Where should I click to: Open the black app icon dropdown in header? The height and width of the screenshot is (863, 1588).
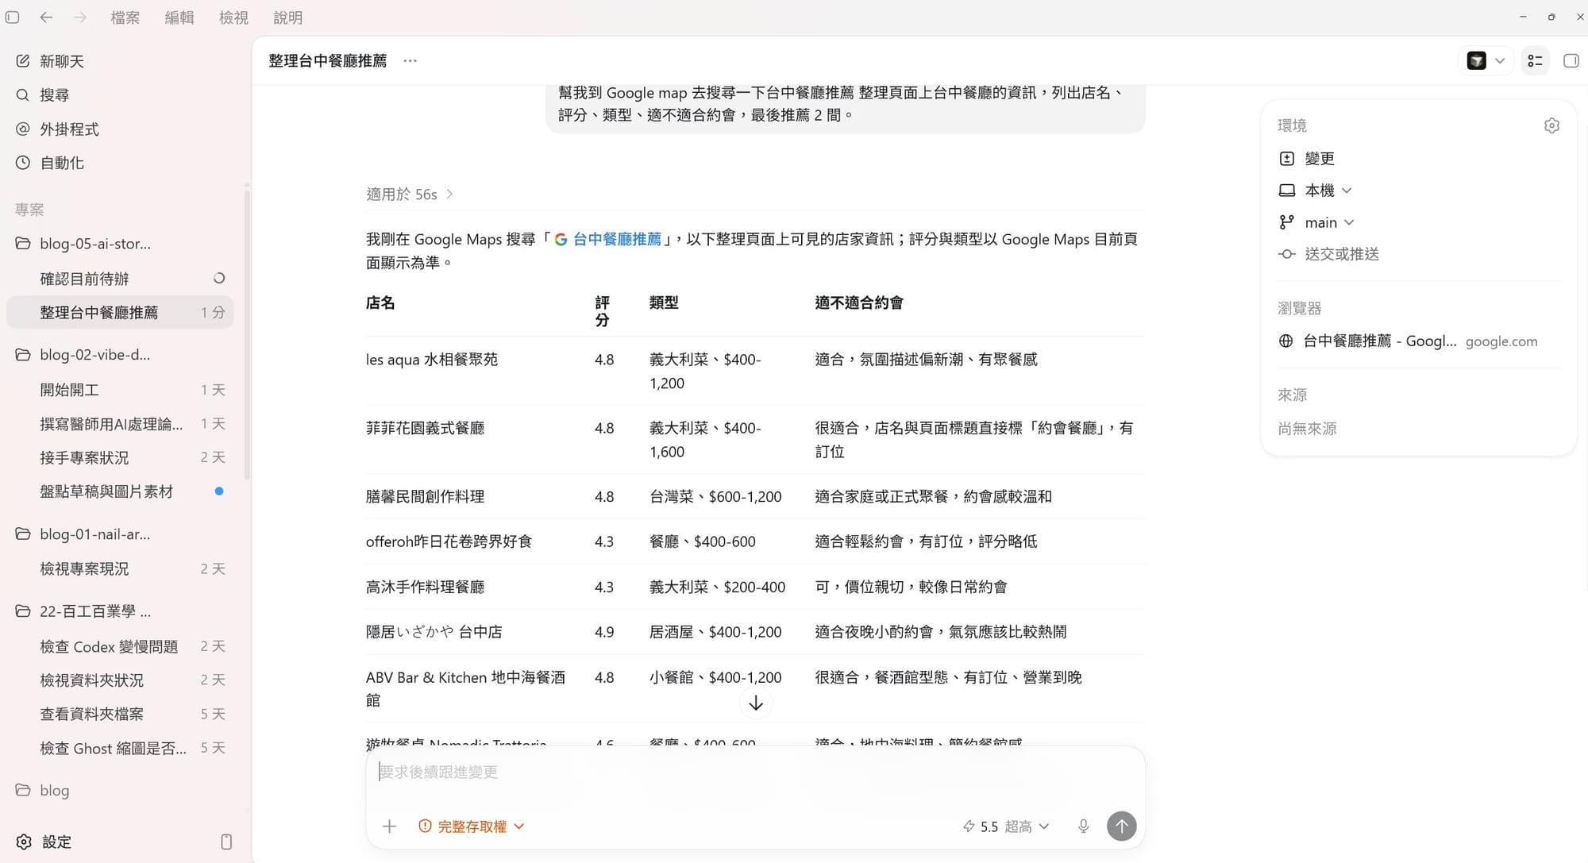click(1486, 61)
